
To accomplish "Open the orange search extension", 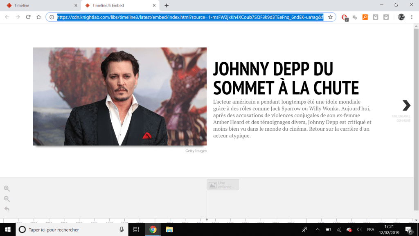I will pyautogui.click(x=365, y=17).
